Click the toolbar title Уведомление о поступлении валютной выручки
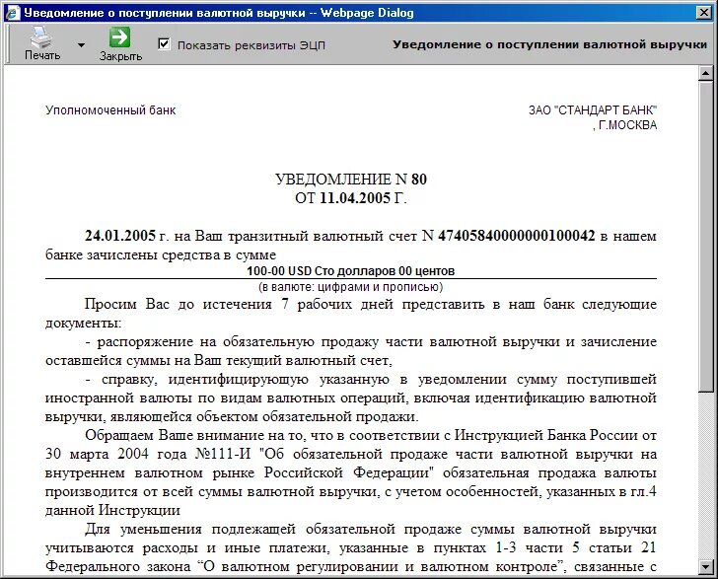Viewport: 718px width, 579px height. (550, 45)
